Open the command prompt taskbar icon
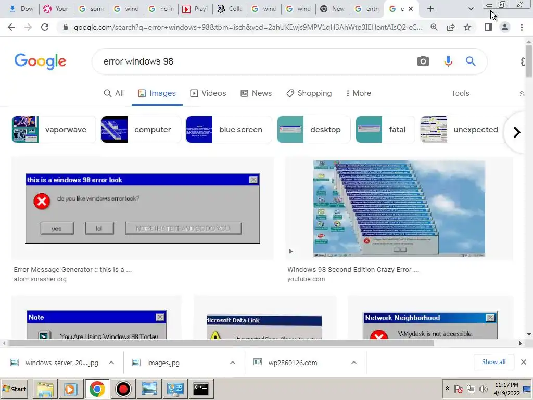The width and height of the screenshot is (533, 400). tap(201, 389)
